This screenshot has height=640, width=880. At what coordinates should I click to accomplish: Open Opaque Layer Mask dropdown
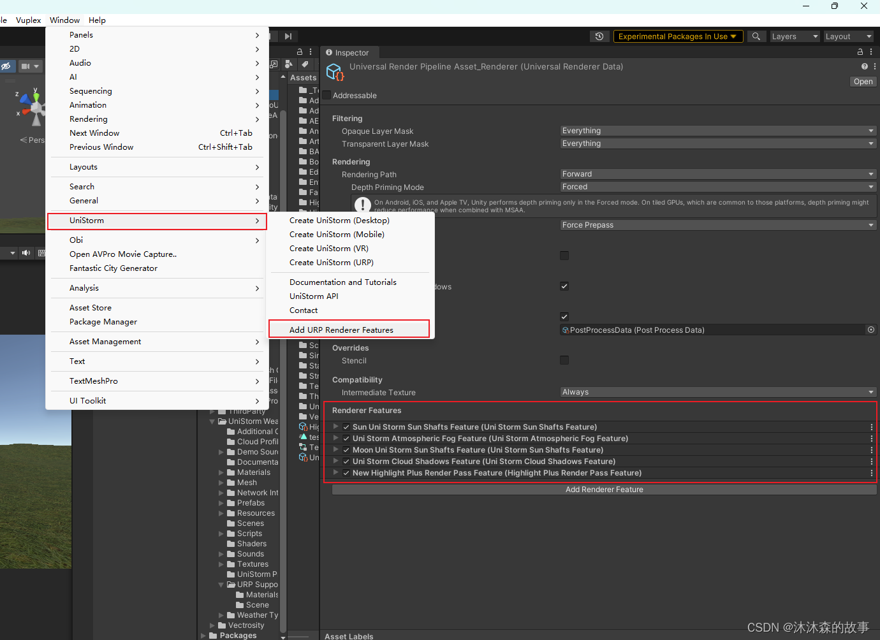tap(718, 131)
